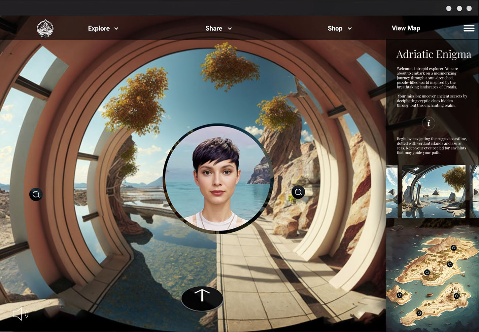Open the hamburger menu icon
The image size is (479, 332).
(x=469, y=28)
